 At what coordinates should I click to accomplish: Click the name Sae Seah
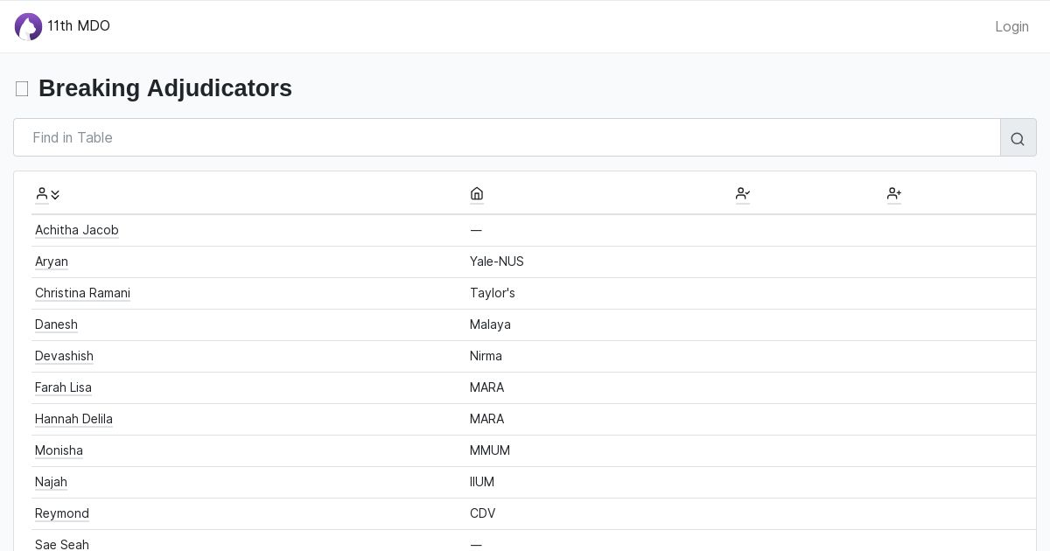pyautogui.click(x=62, y=544)
